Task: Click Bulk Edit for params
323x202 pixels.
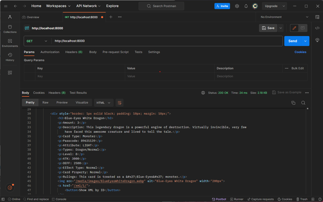Action: (298, 68)
